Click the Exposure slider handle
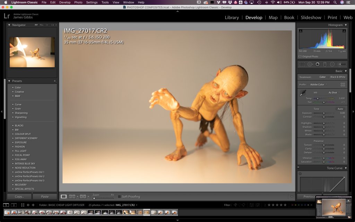 click(x=324, y=113)
